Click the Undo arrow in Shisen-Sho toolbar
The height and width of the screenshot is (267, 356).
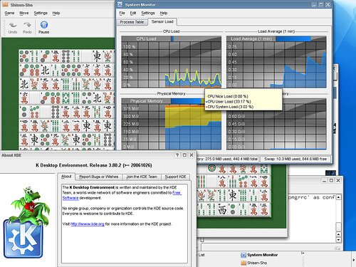click(x=13, y=25)
